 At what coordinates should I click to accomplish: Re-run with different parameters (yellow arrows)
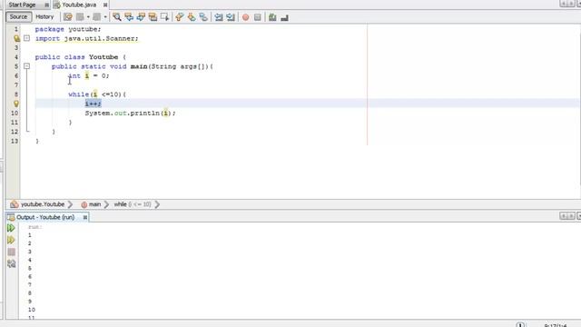[x=11, y=240]
